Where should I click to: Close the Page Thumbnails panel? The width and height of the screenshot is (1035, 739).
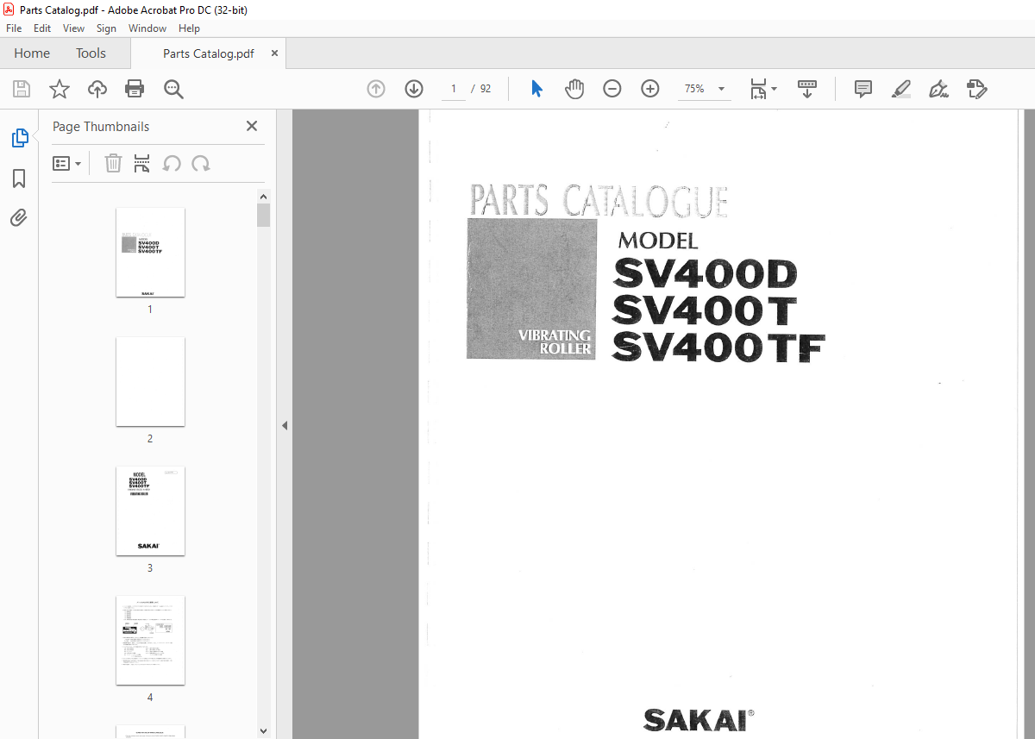coord(252,126)
